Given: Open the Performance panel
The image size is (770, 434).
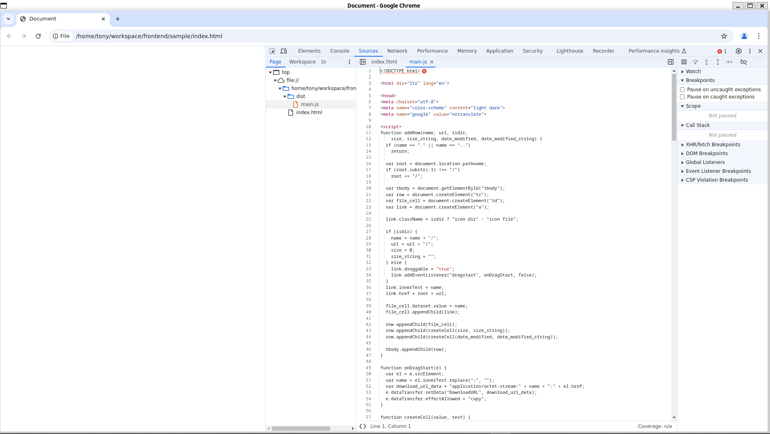Looking at the screenshot, I should click(x=432, y=51).
